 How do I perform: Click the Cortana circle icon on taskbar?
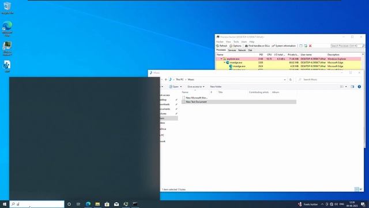click(x=69, y=204)
